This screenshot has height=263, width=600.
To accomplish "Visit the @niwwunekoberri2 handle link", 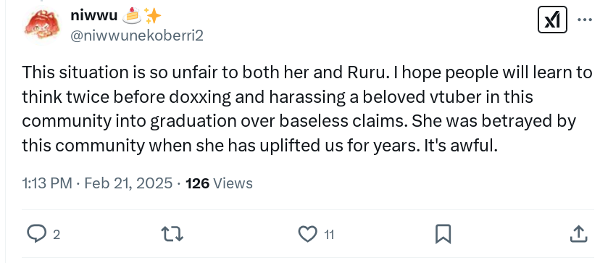I will coord(137,36).
